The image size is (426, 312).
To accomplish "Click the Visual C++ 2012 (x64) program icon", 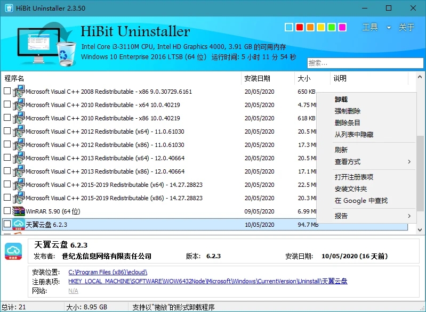I will coord(19,132).
